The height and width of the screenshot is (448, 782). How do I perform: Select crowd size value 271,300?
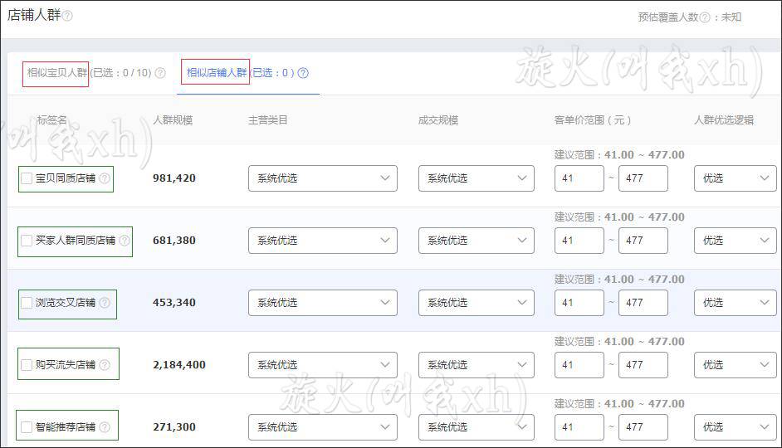[174, 427]
